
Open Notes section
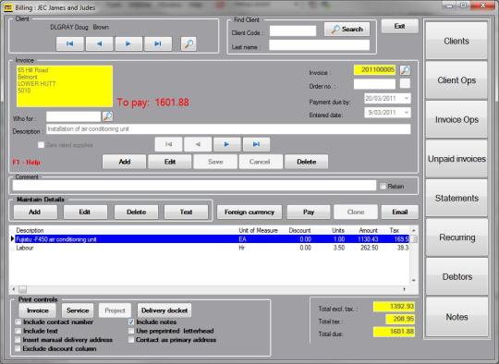coord(456,317)
